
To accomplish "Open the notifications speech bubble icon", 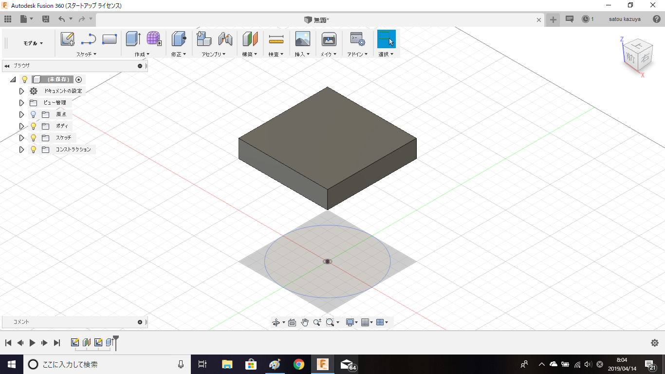I will (x=570, y=19).
